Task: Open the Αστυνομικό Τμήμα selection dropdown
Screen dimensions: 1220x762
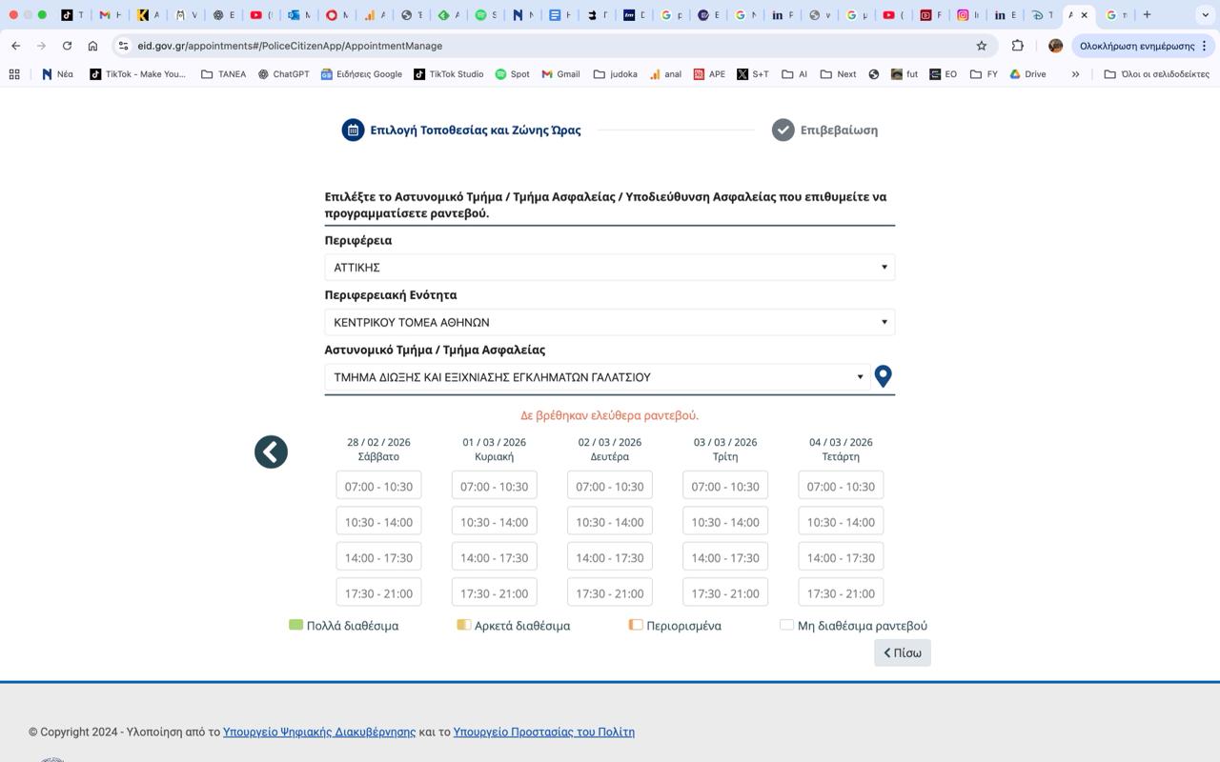Action: point(597,377)
